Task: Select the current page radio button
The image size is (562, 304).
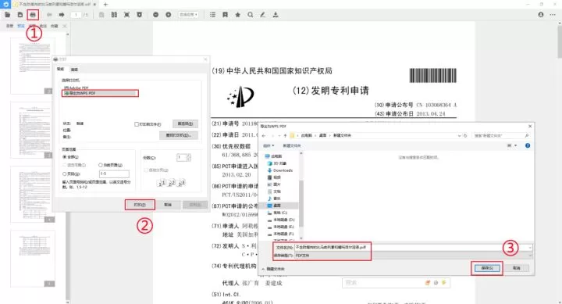Action: point(101,165)
